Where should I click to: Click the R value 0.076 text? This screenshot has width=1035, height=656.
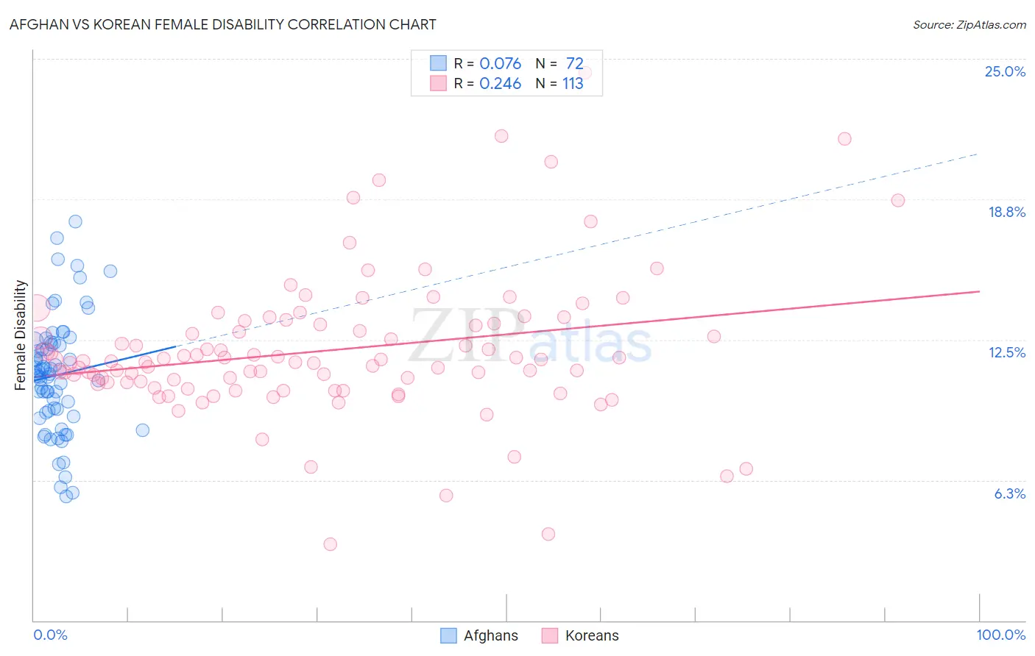[x=501, y=63]
